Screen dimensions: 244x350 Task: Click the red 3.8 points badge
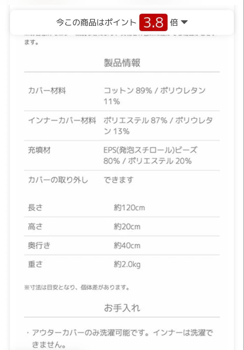click(x=154, y=22)
